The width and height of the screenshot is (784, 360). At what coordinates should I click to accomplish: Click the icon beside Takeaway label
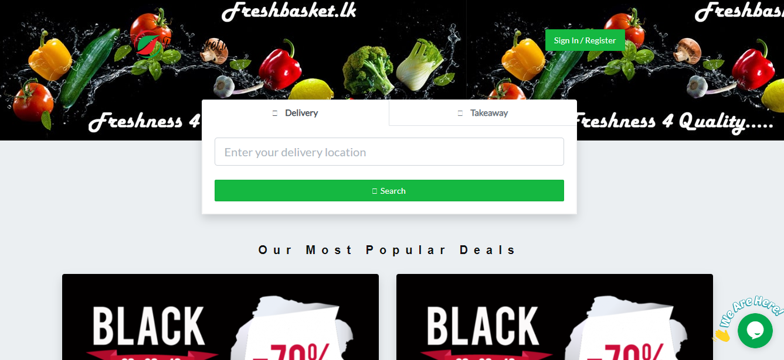(x=460, y=113)
